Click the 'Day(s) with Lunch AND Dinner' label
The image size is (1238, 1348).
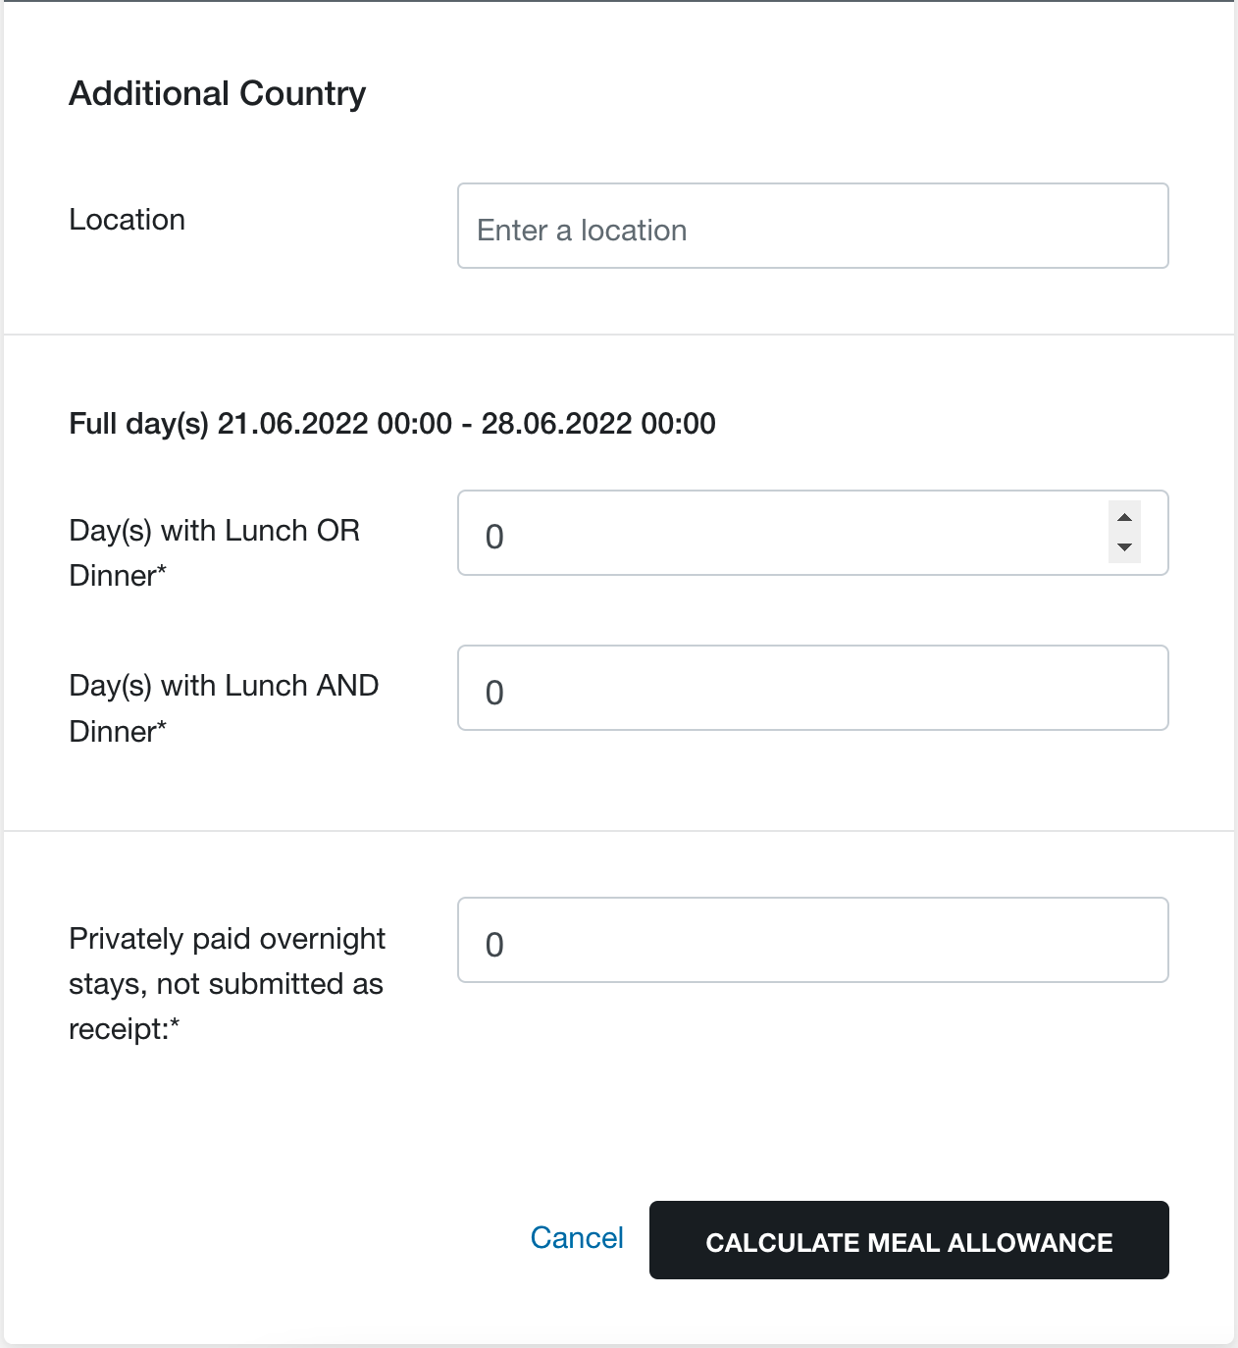coord(224,708)
